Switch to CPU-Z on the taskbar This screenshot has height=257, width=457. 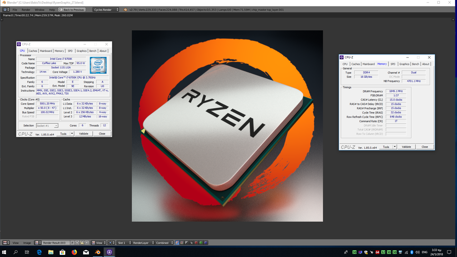(x=109, y=252)
